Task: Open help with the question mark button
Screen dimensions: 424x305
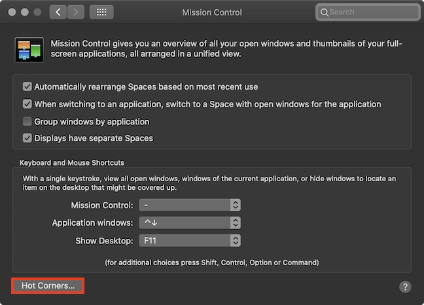Action: coord(405,287)
